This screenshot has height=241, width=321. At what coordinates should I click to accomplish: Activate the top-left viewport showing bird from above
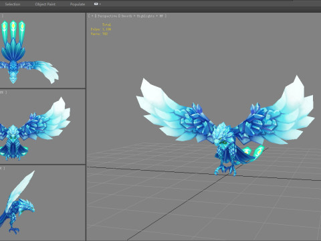(x=43, y=50)
